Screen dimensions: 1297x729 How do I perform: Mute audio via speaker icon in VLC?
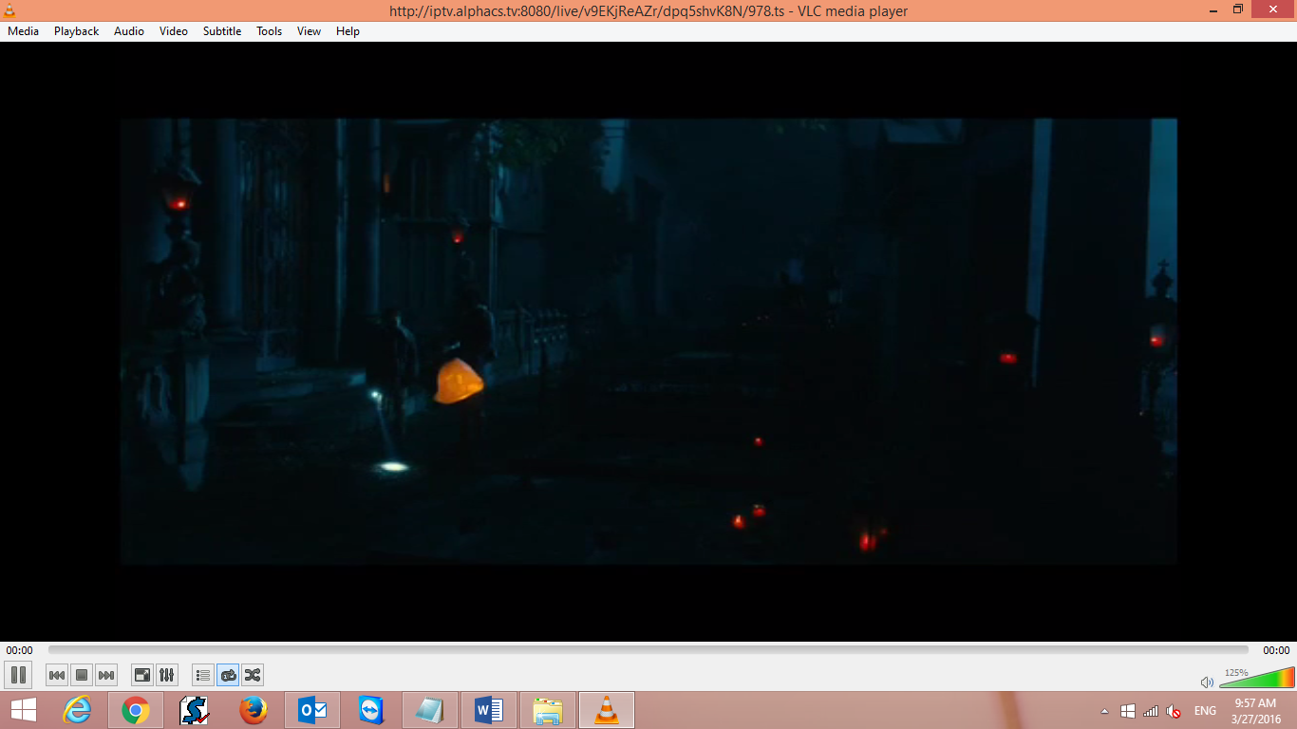1207,682
